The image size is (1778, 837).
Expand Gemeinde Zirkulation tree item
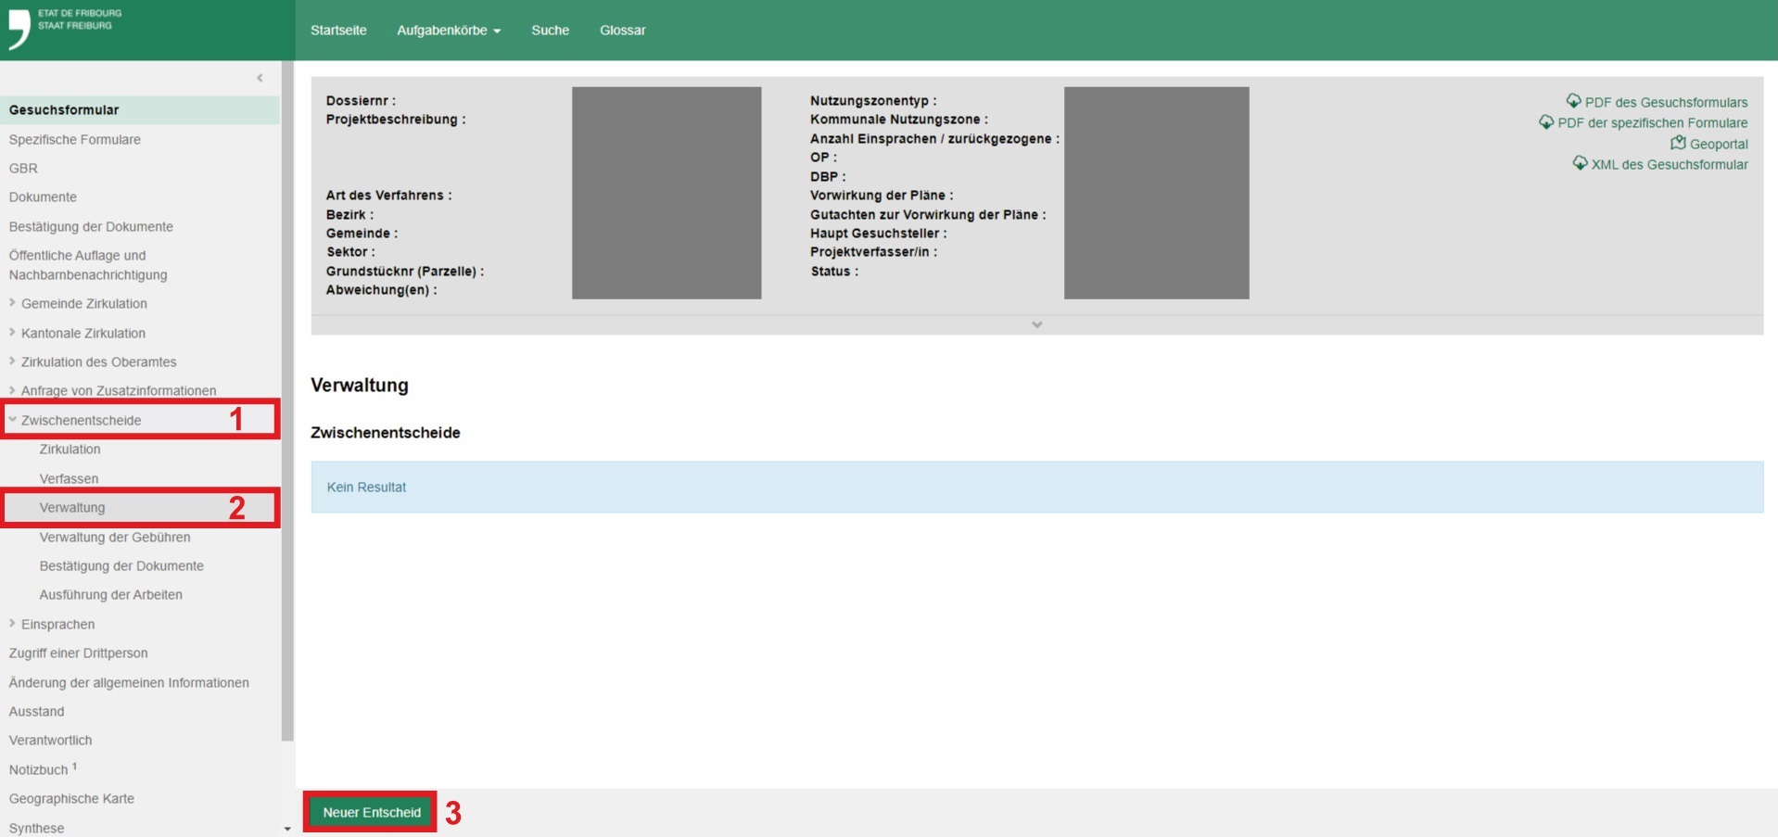pyautogui.click(x=12, y=303)
